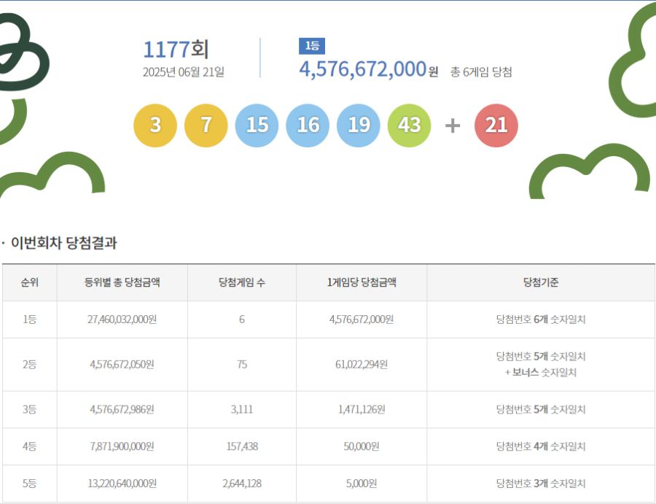Click winning games count 6 cell
The width and height of the screenshot is (656, 504).
(242, 319)
